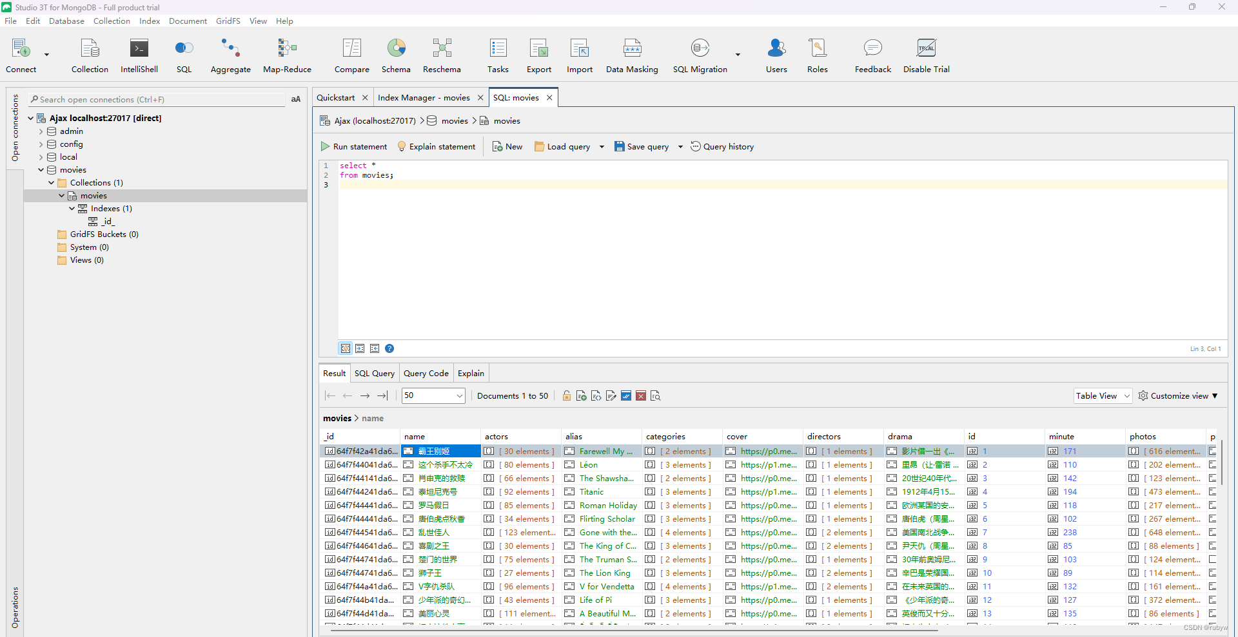Open Reschema tool

coord(442,55)
